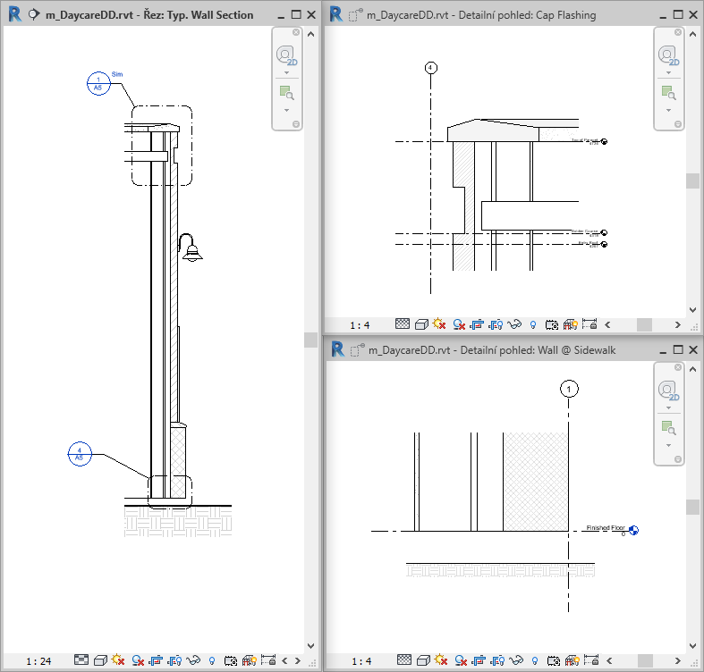
Task: Reveal hidden elements in Cap Flashing view
Action: tap(533, 324)
